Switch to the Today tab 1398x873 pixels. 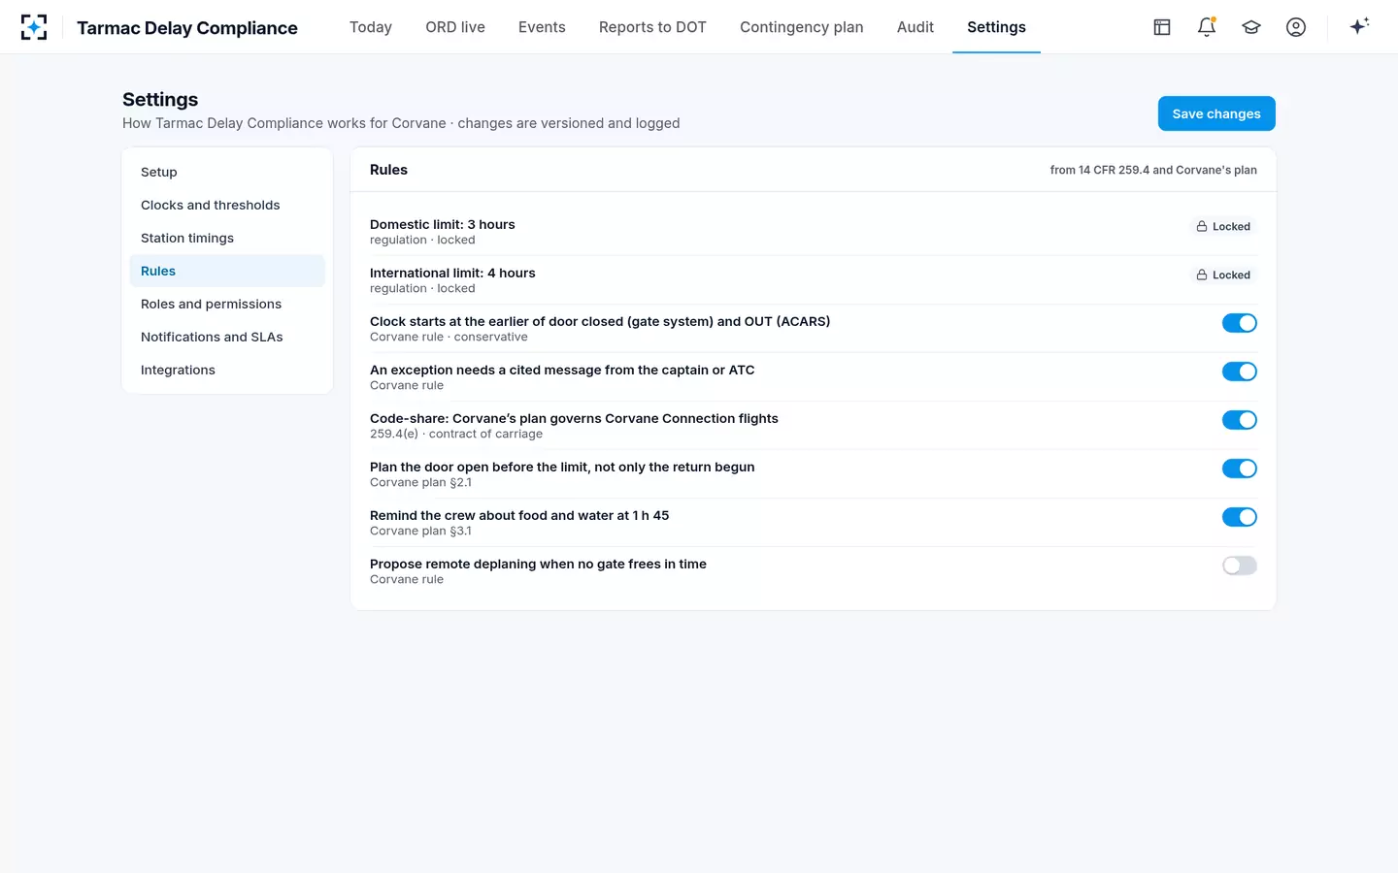(x=371, y=27)
